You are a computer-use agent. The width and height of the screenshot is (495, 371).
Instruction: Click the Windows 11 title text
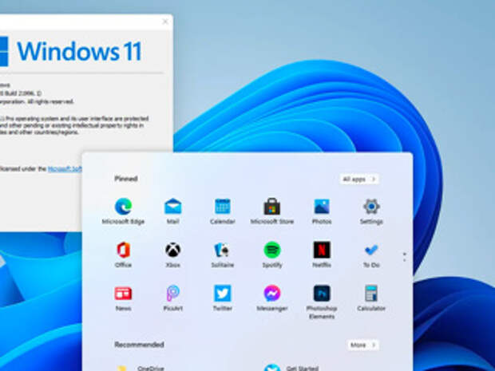[x=79, y=51]
